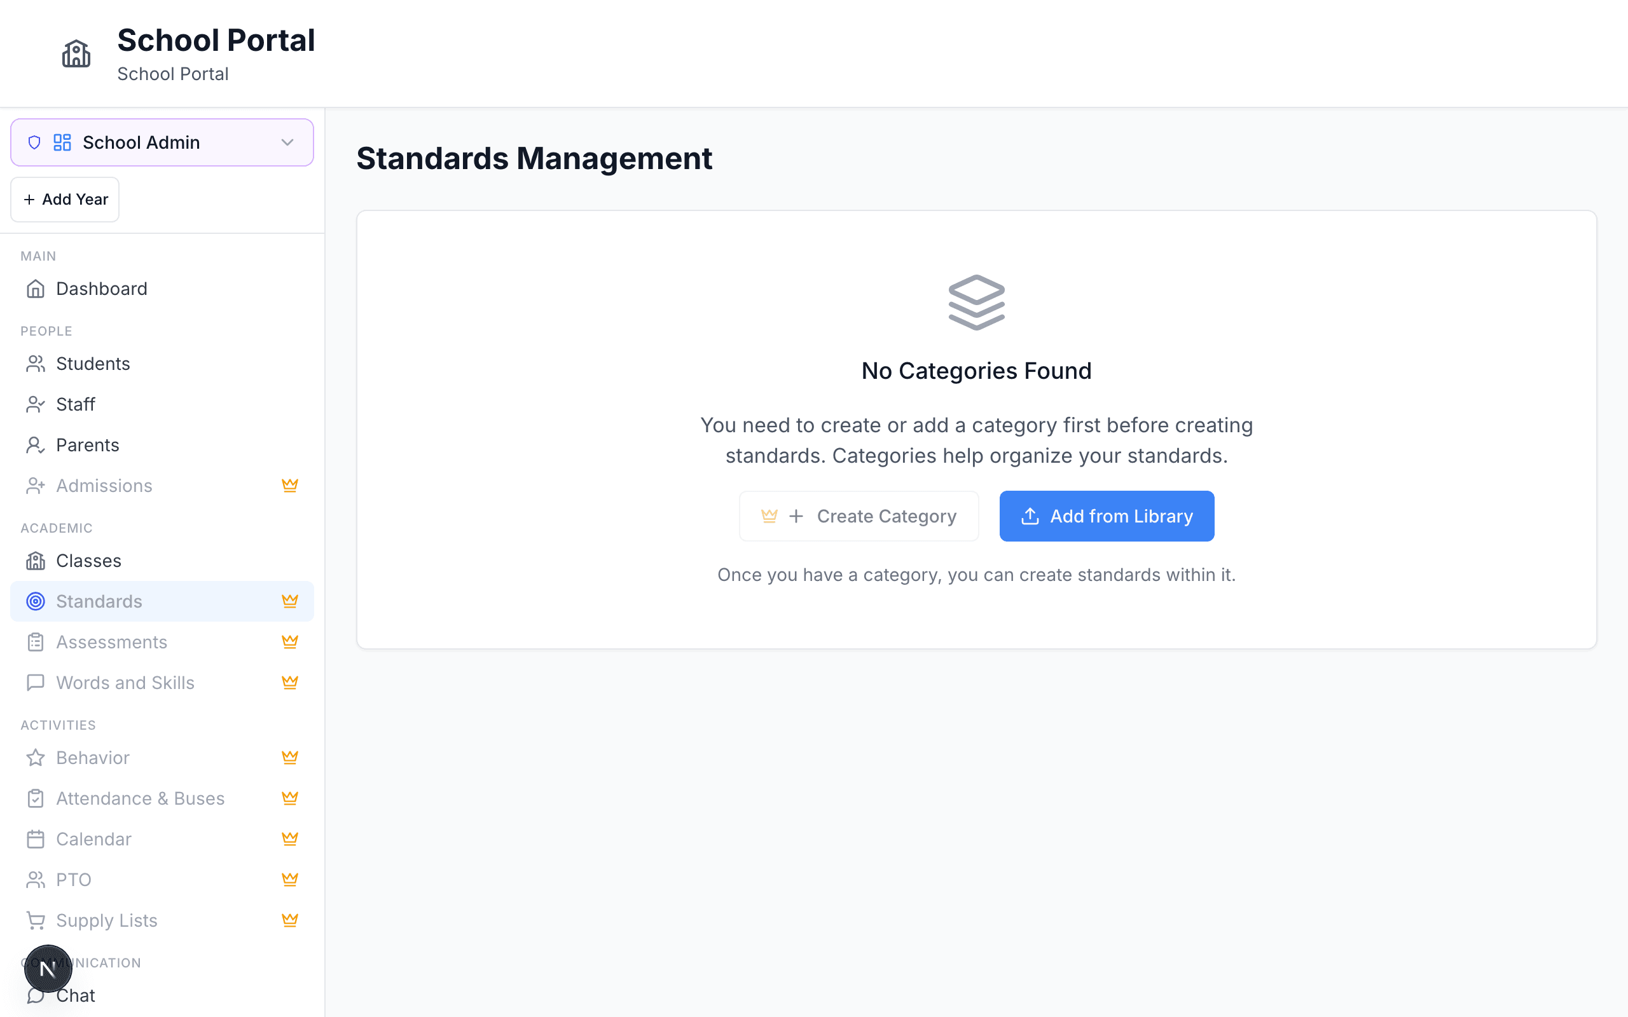The height and width of the screenshot is (1017, 1628).
Task: Click the shopping cart Supply Lists icon
Action: (x=36, y=920)
